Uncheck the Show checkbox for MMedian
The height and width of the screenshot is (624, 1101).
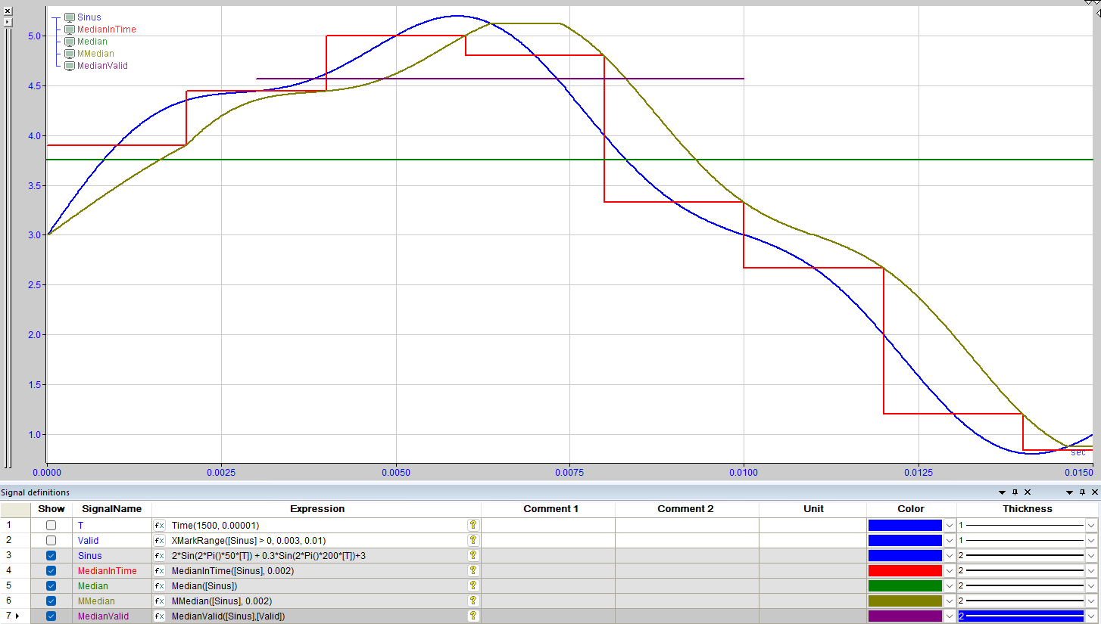point(51,601)
